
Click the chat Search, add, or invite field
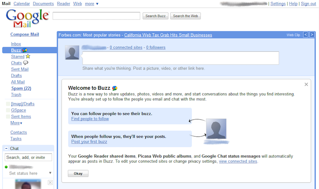[28, 157]
